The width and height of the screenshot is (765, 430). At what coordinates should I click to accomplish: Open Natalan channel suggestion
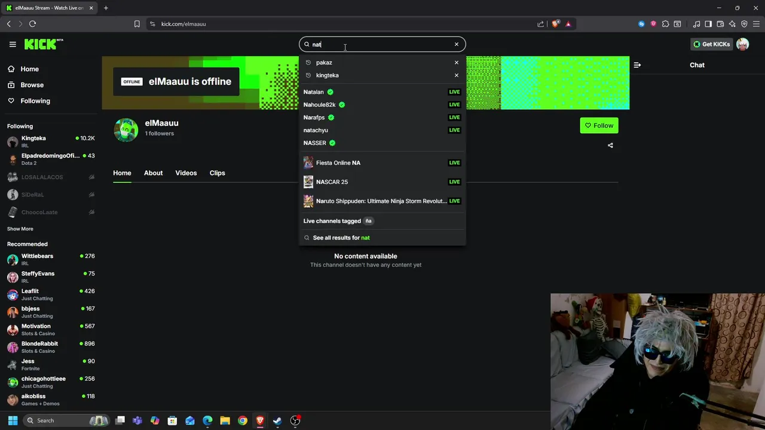tap(382, 92)
